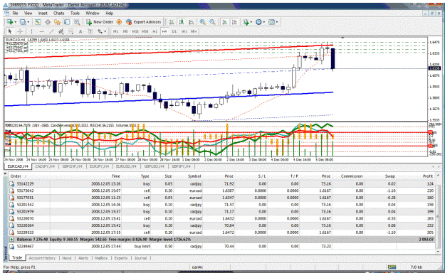Image resolution: width=445 pixels, height=273 pixels.
Task: Toggle the Navigator folder-star icon
Action: (58, 22)
